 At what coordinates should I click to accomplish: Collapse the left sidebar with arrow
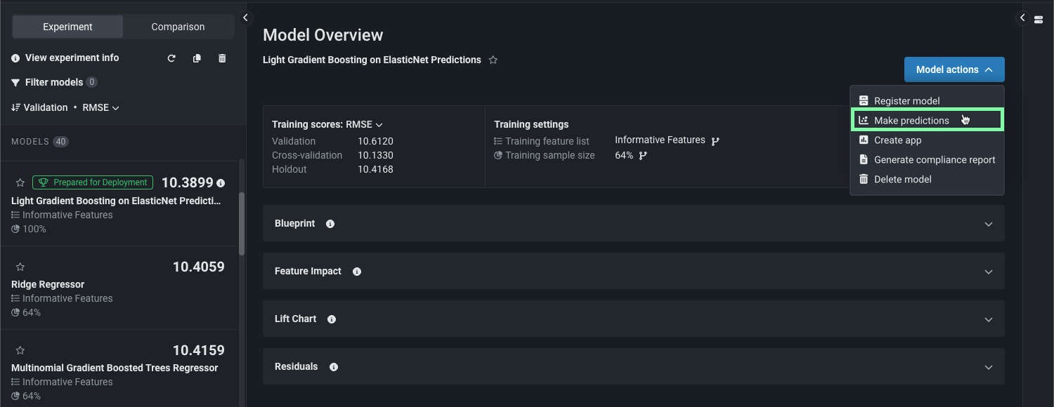tap(245, 18)
